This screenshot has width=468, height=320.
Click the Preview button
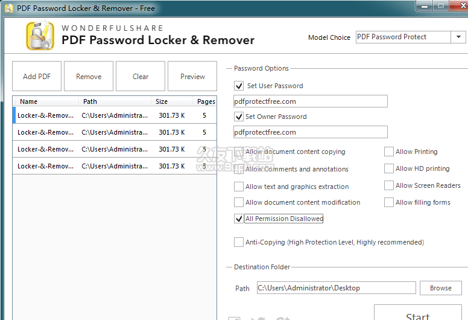click(x=192, y=76)
